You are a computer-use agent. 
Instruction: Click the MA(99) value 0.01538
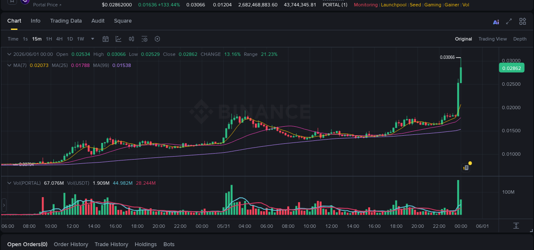tap(122, 65)
